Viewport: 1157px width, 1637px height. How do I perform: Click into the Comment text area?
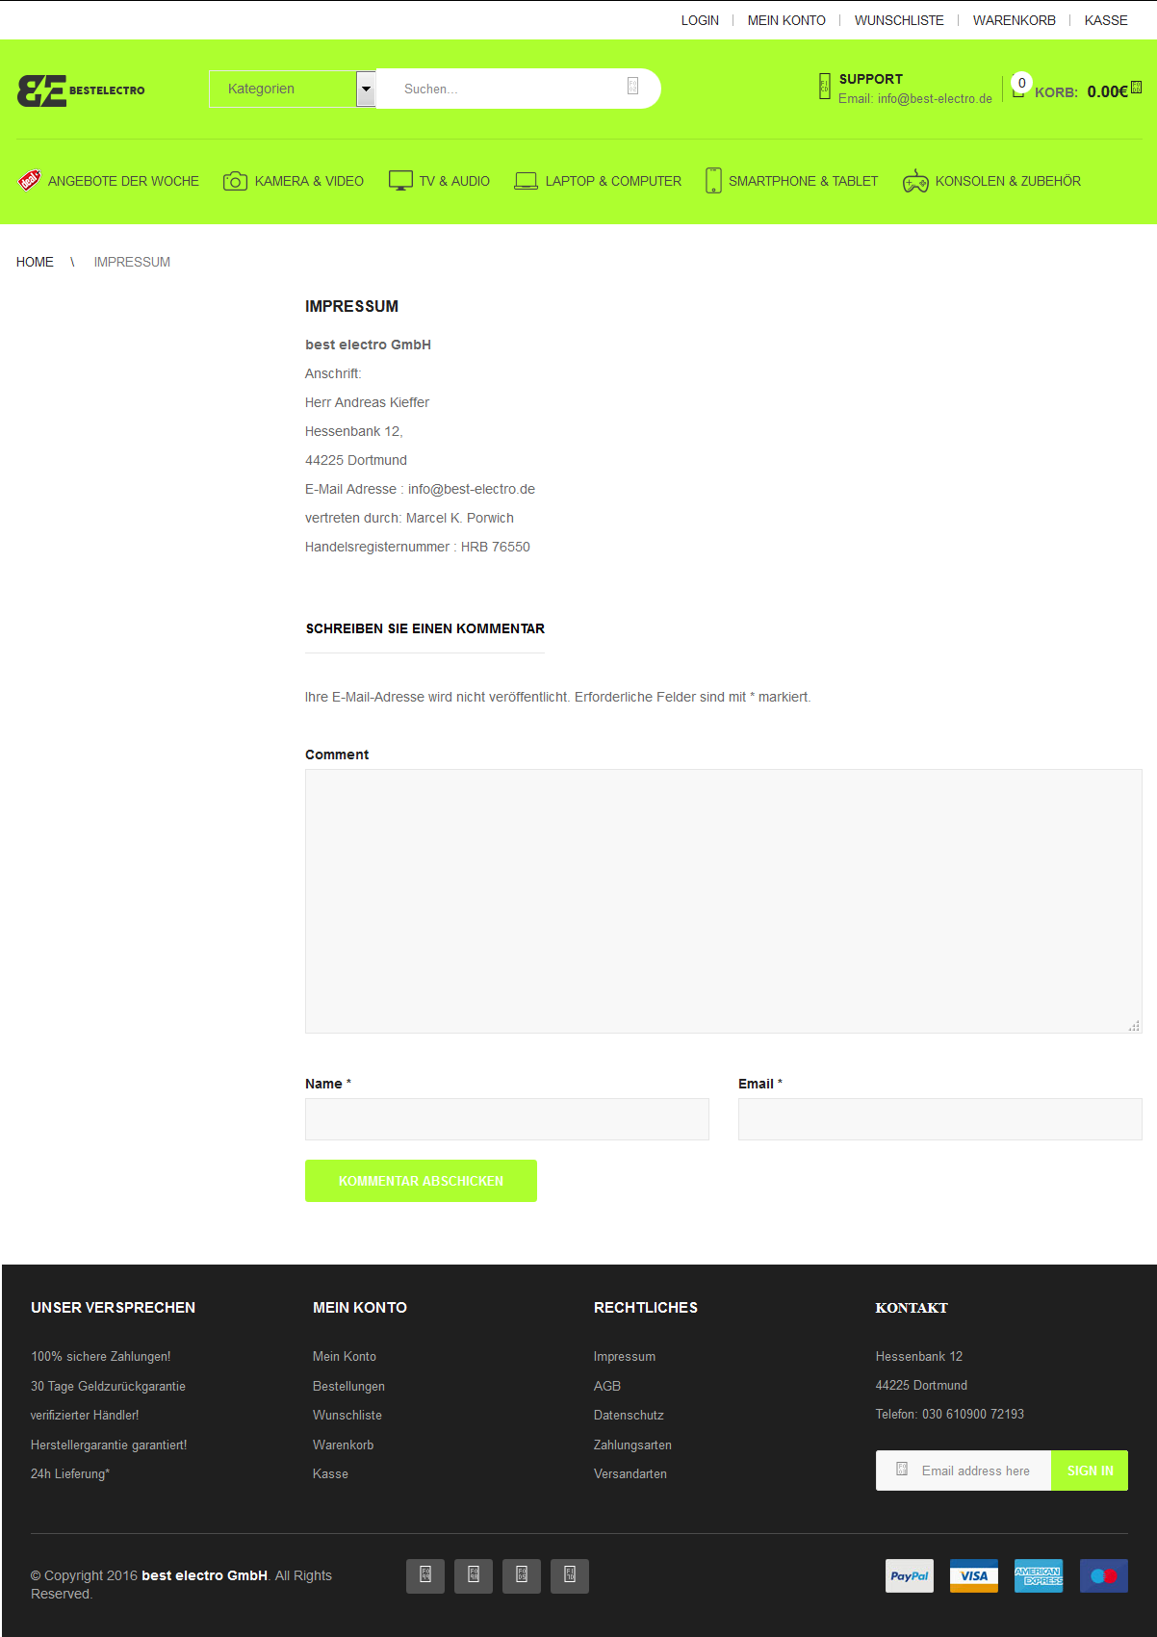(724, 901)
